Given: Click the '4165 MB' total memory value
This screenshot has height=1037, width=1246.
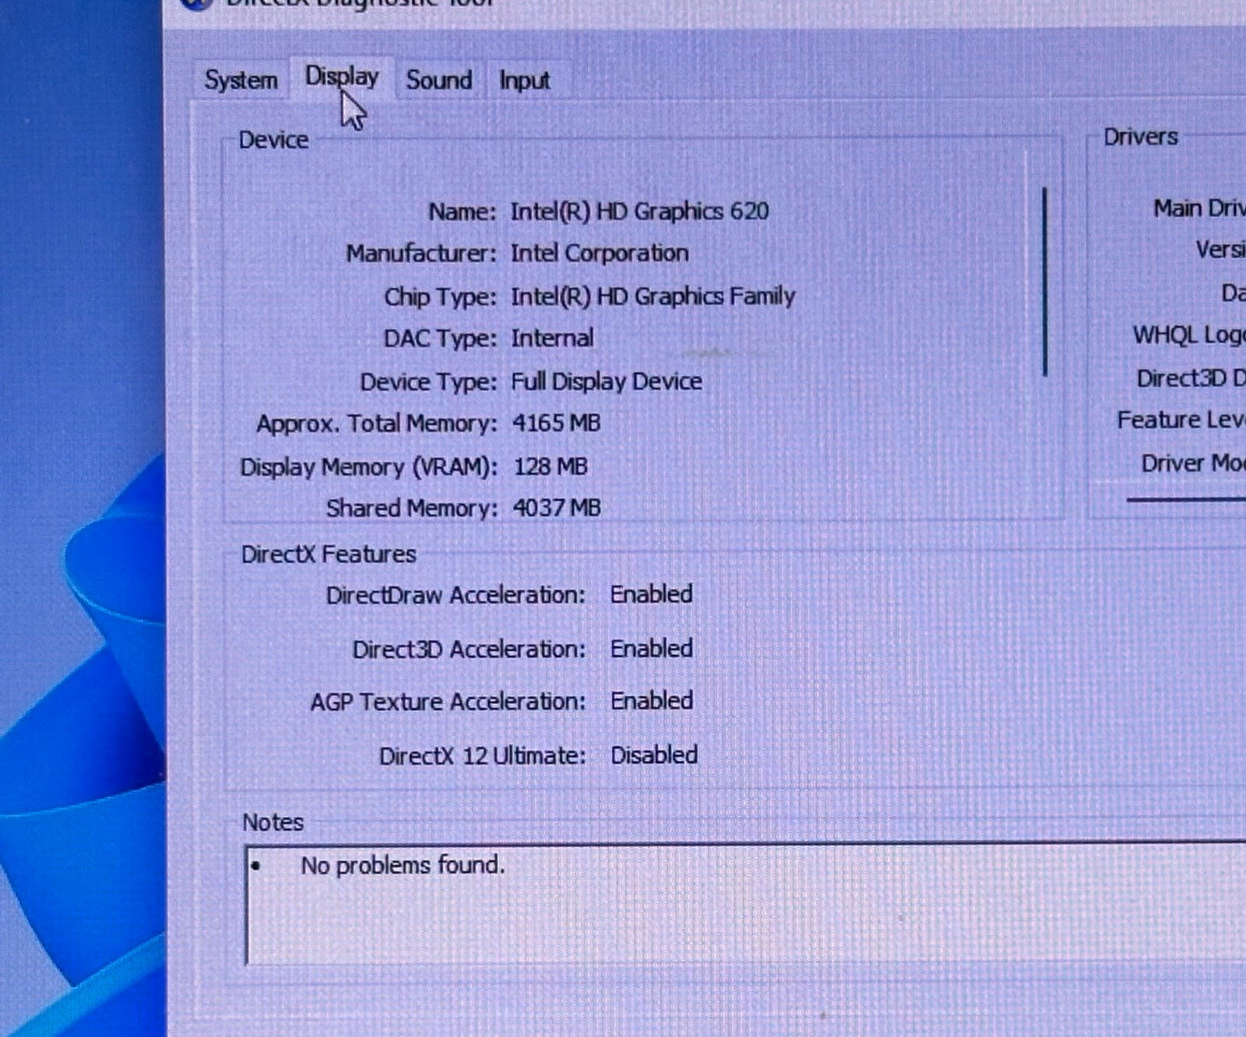Looking at the screenshot, I should point(556,423).
